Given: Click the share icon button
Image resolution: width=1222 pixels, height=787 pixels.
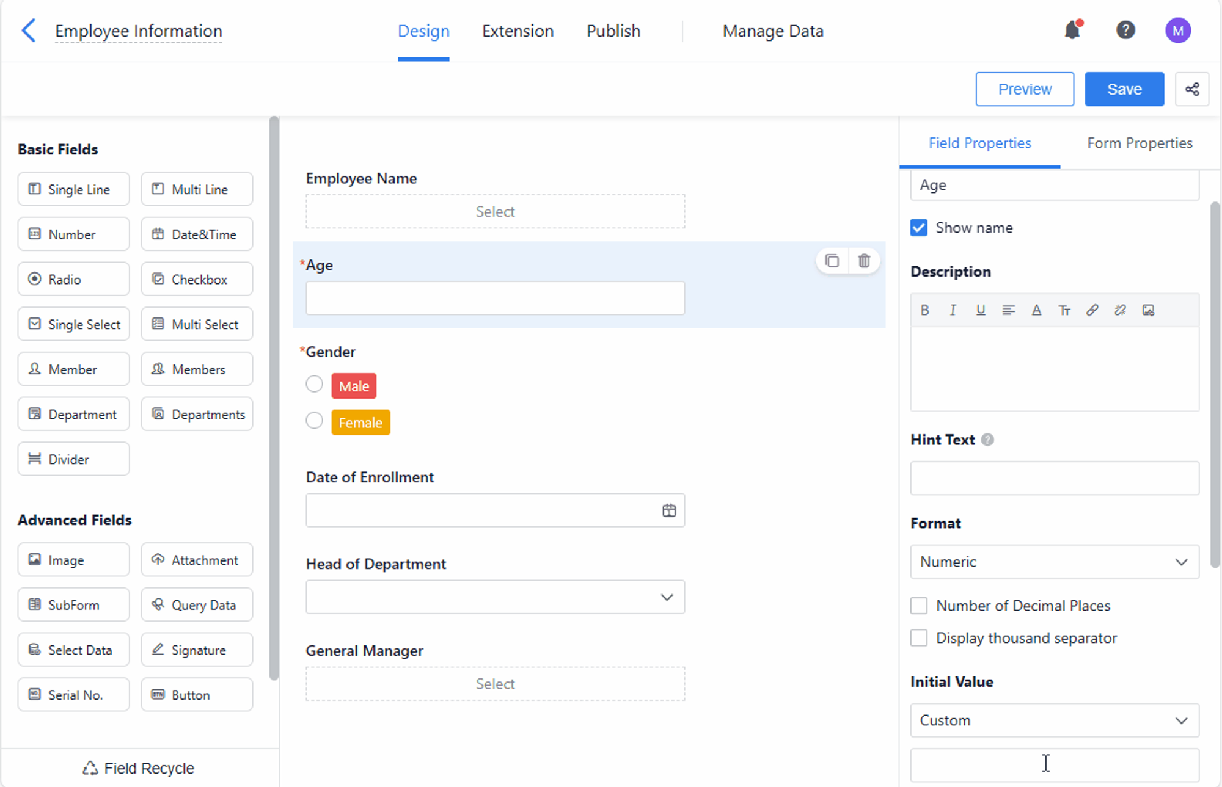Looking at the screenshot, I should 1192,89.
